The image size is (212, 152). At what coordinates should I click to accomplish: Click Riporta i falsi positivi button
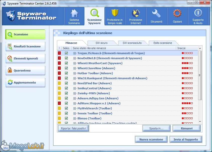pos(74,128)
